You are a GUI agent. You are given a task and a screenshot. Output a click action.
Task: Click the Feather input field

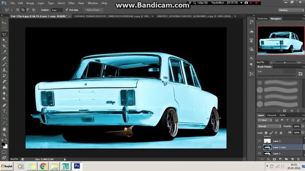click(57, 10)
